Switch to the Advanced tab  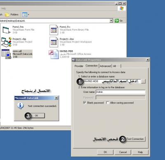pyautogui.click(x=105, y=66)
